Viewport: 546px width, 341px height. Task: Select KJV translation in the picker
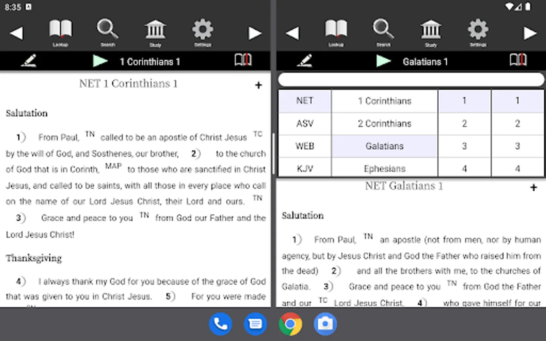tap(305, 168)
